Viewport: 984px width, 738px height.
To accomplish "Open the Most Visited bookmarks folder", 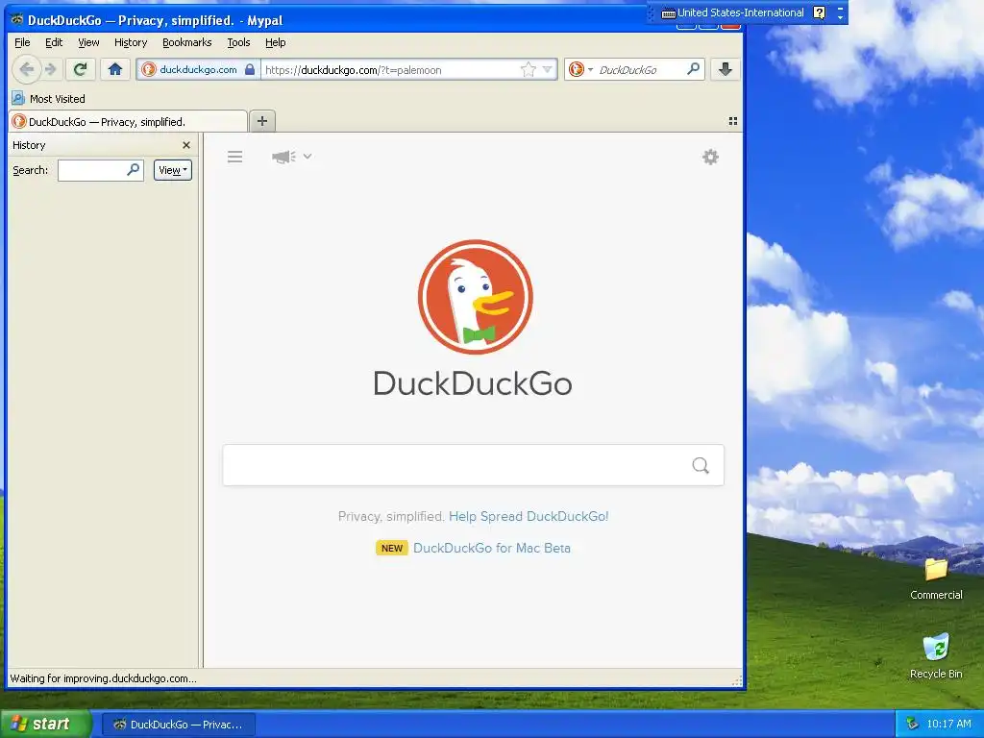I will pyautogui.click(x=48, y=99).
